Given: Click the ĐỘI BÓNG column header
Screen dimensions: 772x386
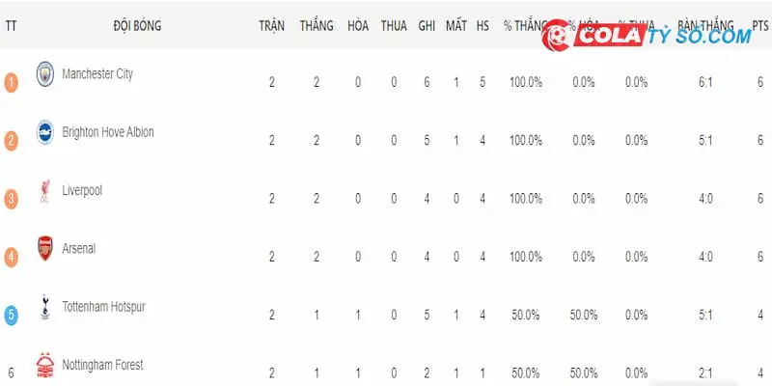Looking at the screenshot, I should (137, 26).
